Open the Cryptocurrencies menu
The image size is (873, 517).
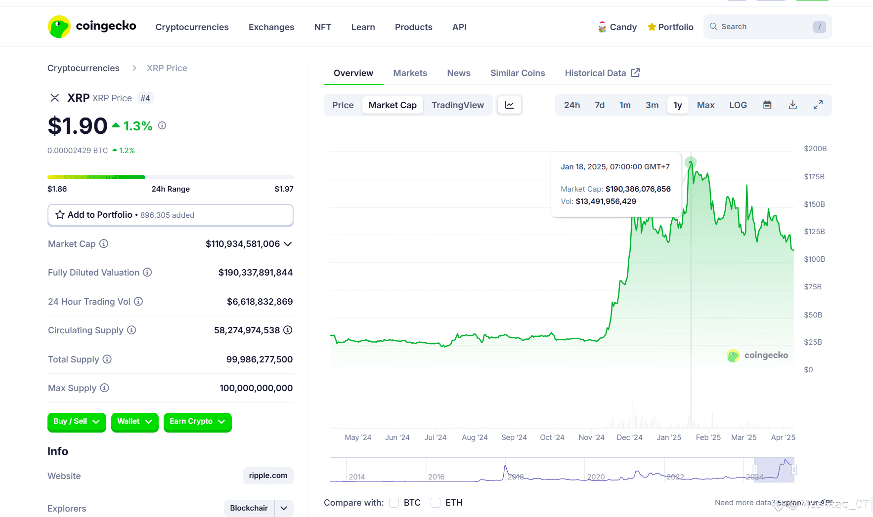[x=192, y=27]
